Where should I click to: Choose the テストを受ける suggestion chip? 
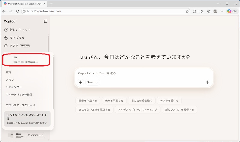(169, 100)
